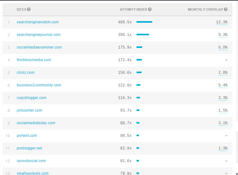Click the searchenginewatch.com affinity bar
The width and height of the screenshot is (238, 175).
point(144,22)
